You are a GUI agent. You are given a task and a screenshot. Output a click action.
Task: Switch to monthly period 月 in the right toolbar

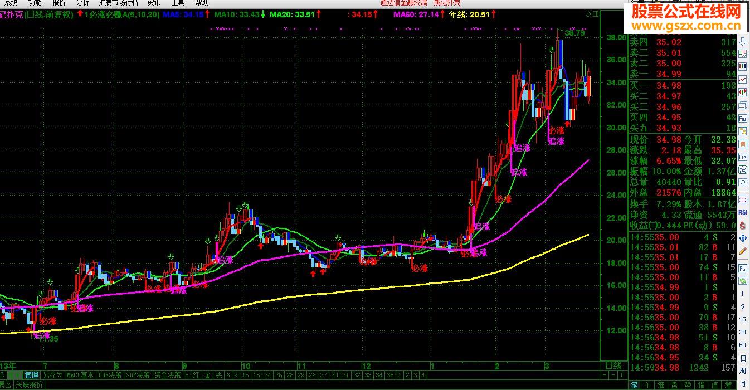pyautogui.click(x=743, y=384)
